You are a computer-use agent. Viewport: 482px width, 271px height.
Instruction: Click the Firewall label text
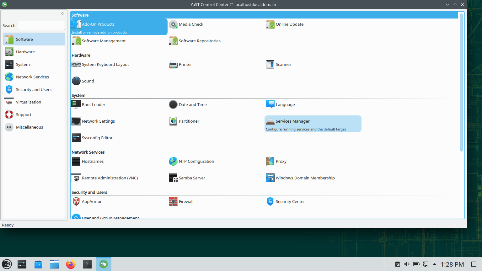click(186, 201)
